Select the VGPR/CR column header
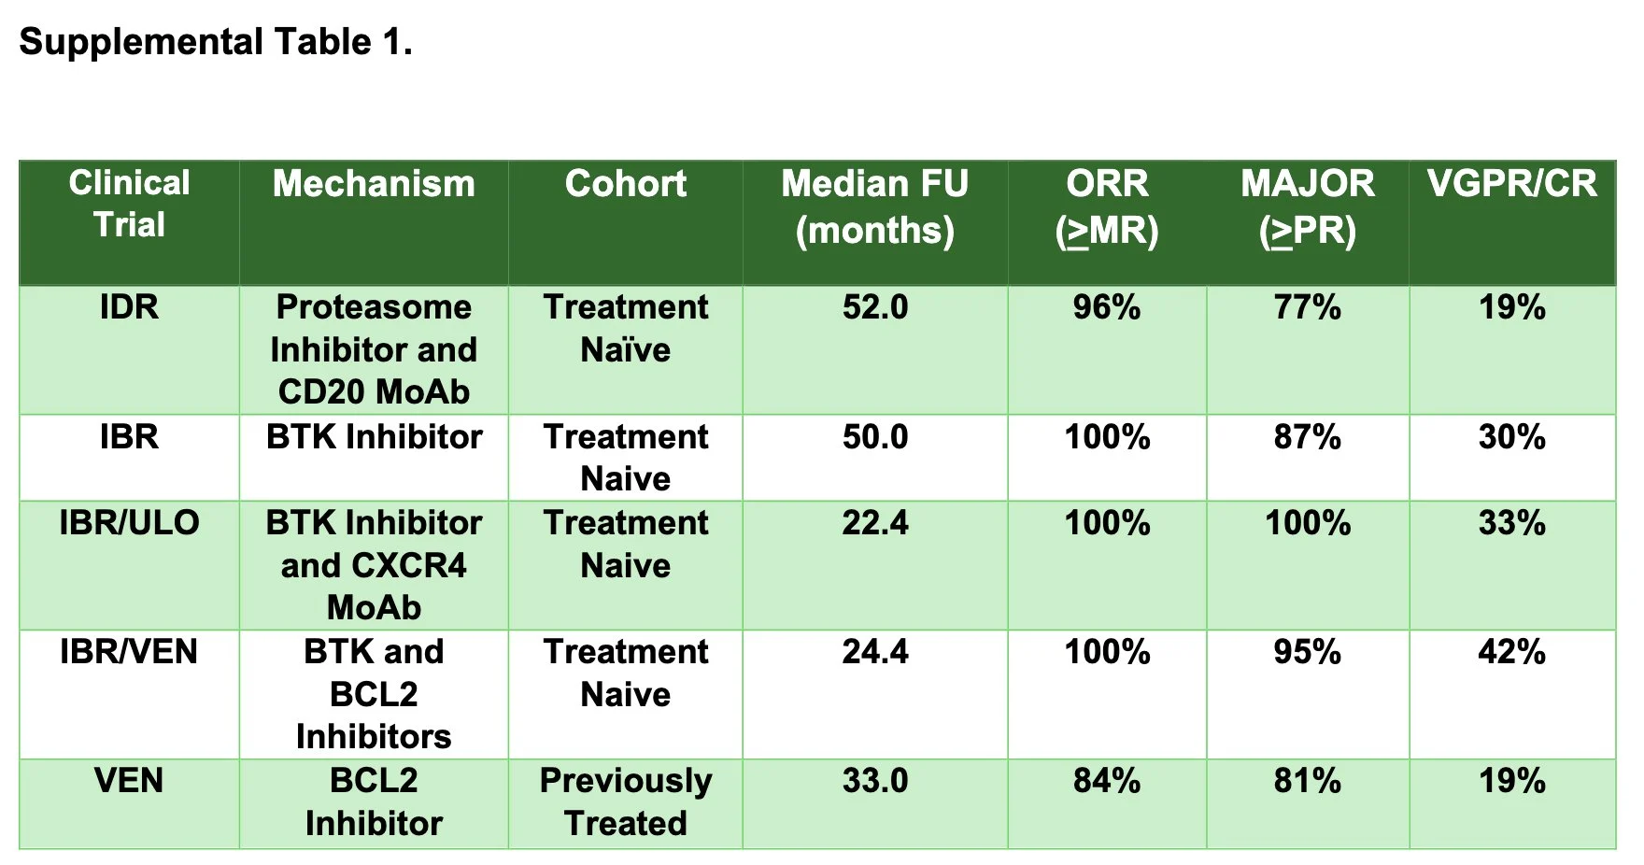Image resolution: width=1644 pixels, height=865 pixels. [1512, 184]
